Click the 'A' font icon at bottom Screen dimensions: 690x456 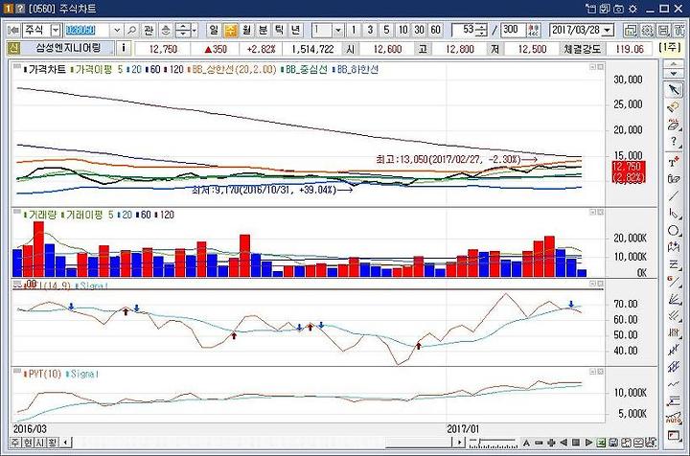(526, 443)
